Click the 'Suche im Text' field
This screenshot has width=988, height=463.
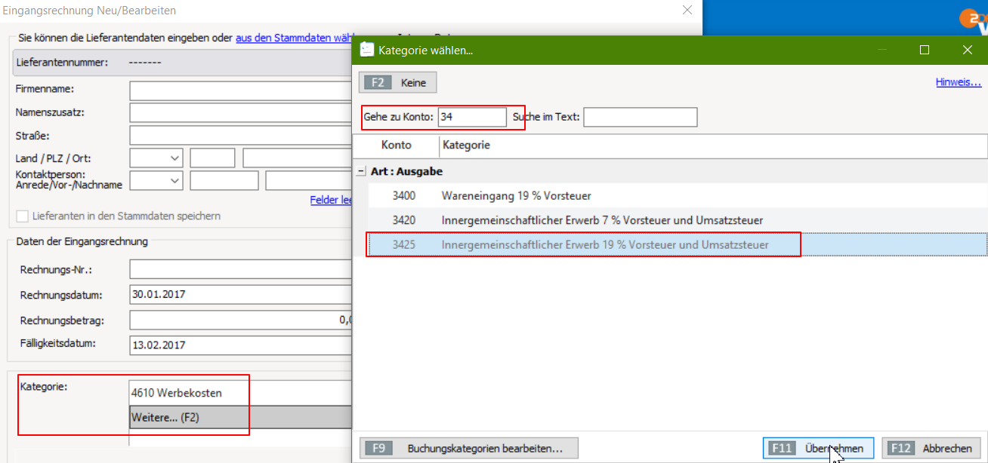640,118
